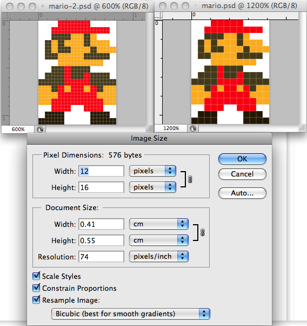Click the 576 bytes text

click(125, 155)
